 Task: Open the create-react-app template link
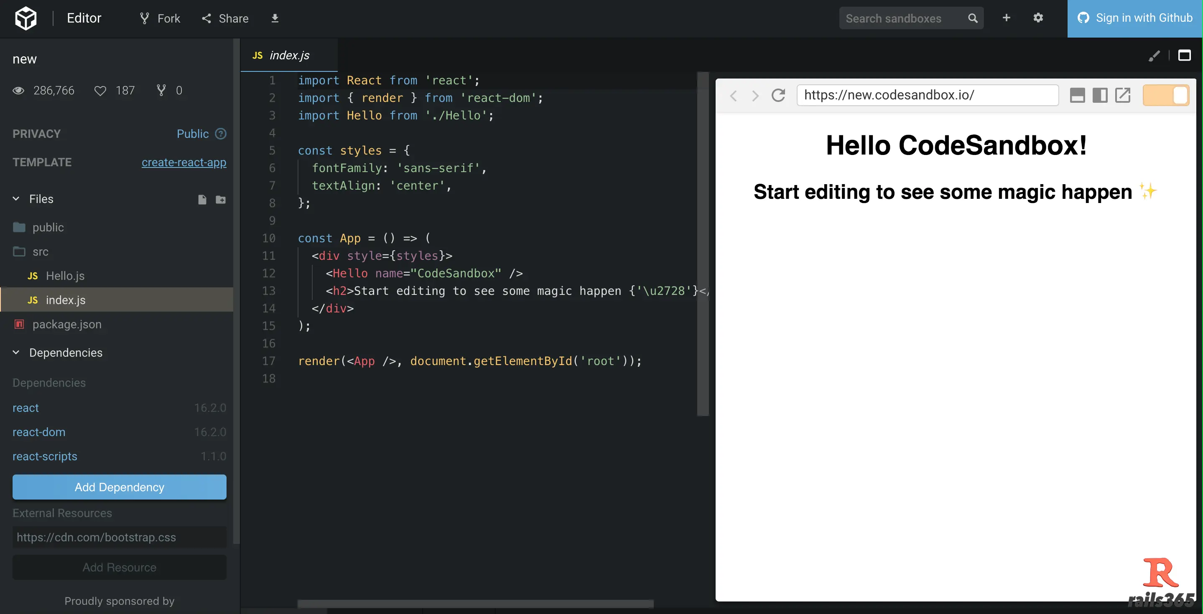point(184,162)
